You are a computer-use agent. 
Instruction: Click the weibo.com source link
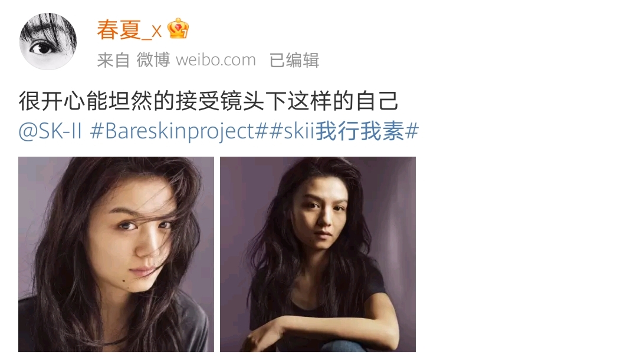pos(216,60)
